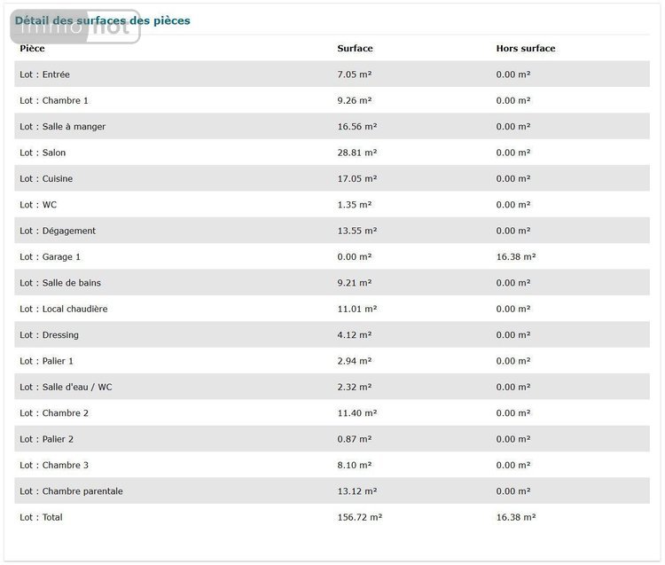
Task: Click the WC surface value 1.35 m²
Action: [x=355, y=205]
